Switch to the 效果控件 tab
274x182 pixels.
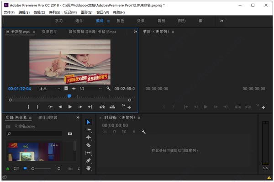click(x=49, y=32)
